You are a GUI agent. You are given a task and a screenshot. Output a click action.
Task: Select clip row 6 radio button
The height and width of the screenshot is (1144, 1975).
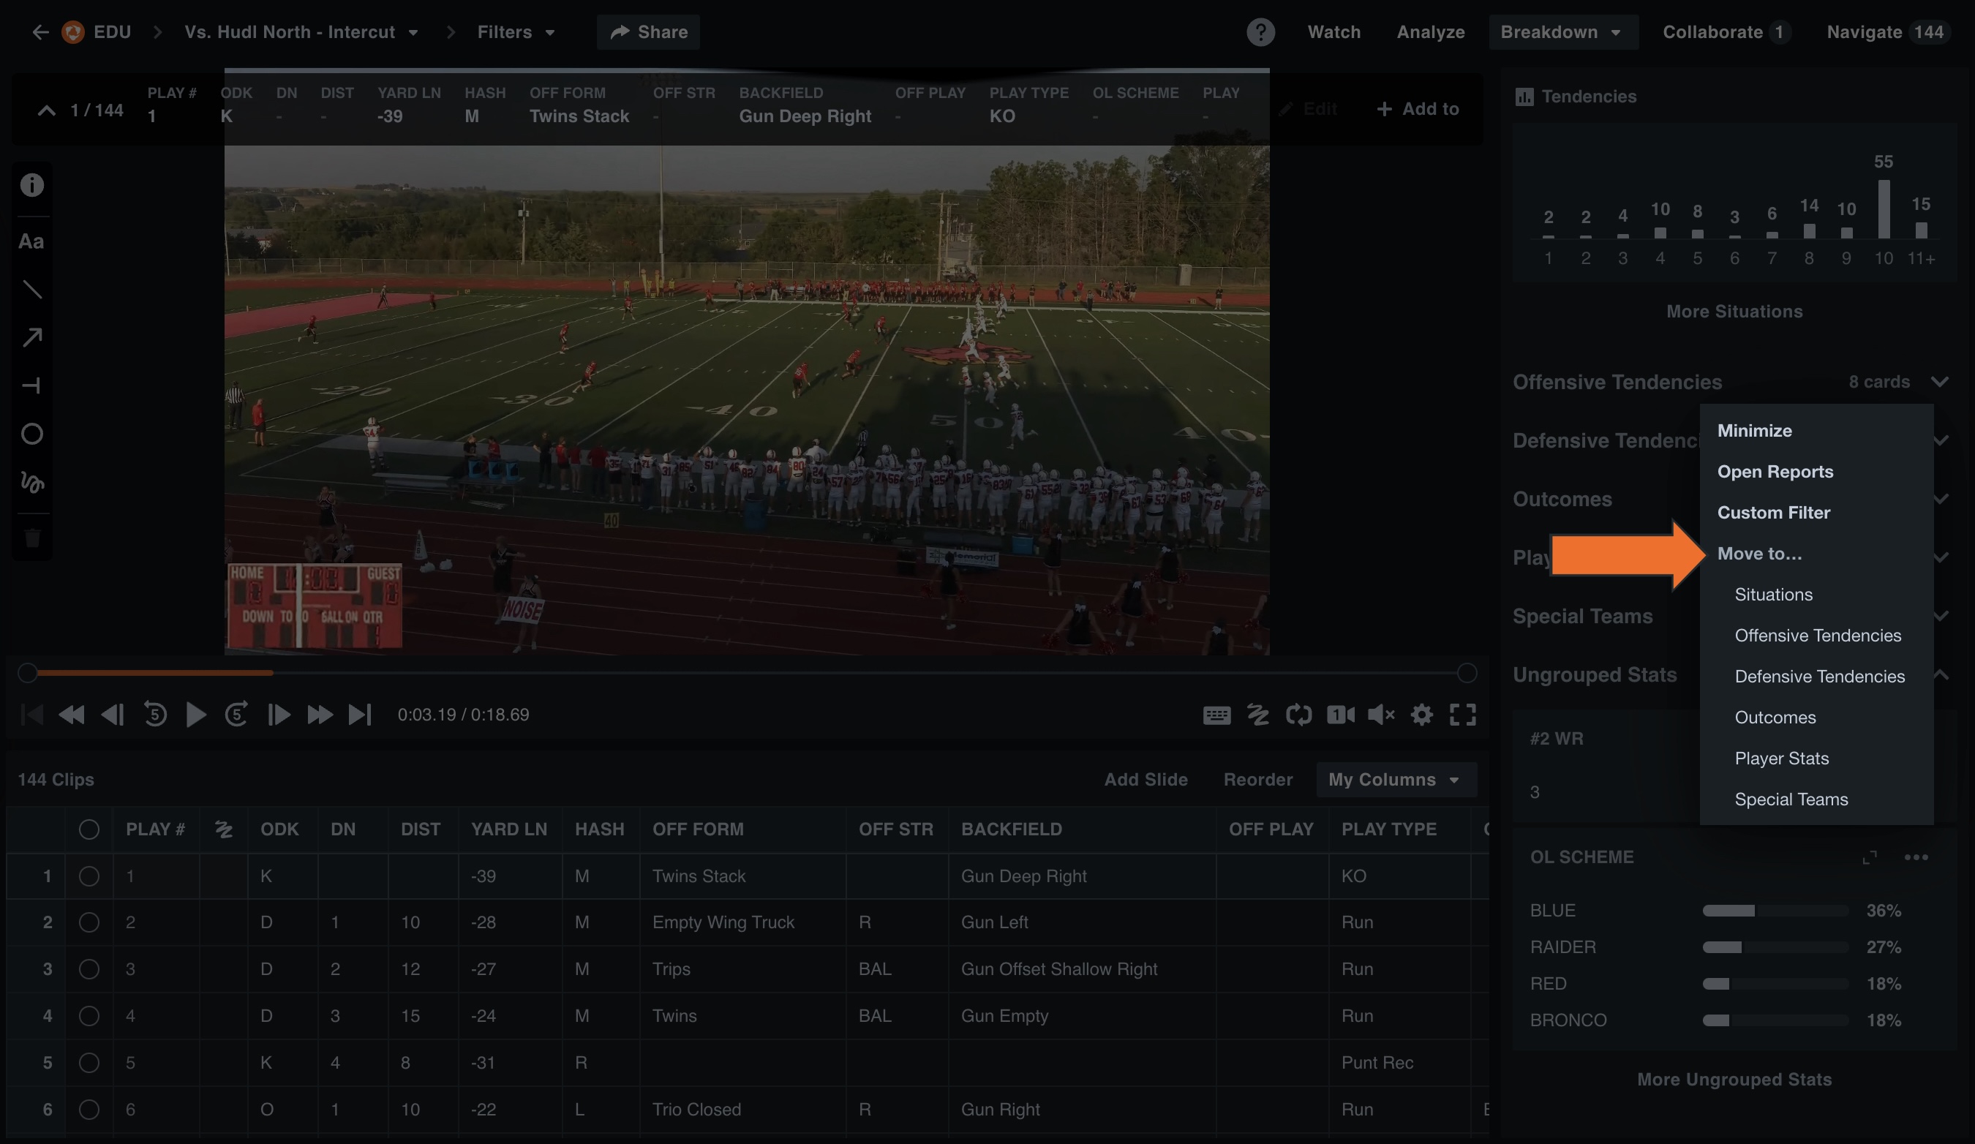click(x=89, y=1110)
